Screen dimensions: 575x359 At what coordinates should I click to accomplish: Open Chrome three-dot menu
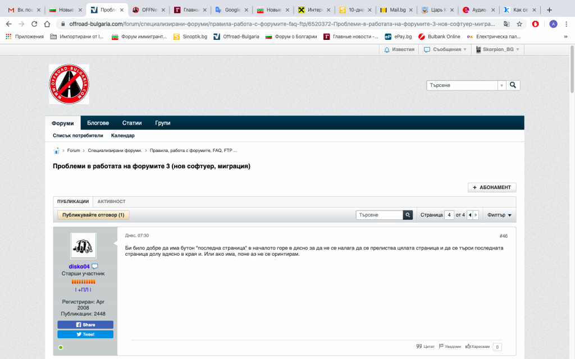click(566, 24)
